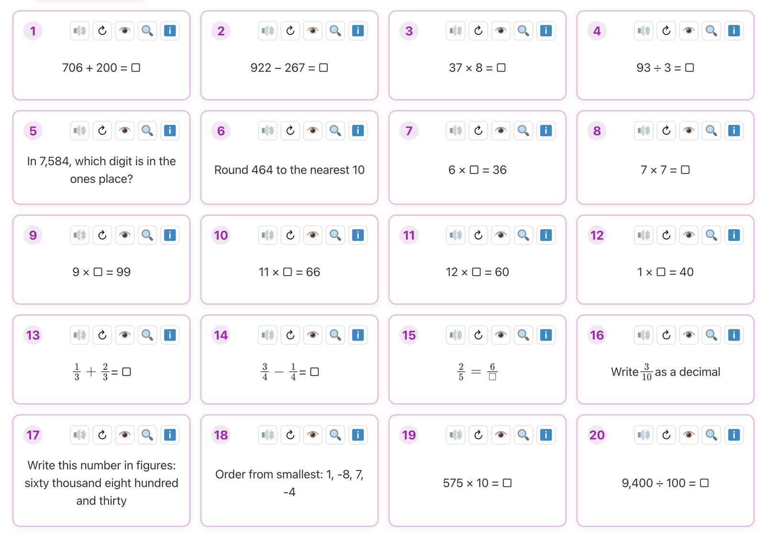The width and height of the screenshot is (765, 534).
Task: Click the question number 10 badge
Action: click(221, 235)
